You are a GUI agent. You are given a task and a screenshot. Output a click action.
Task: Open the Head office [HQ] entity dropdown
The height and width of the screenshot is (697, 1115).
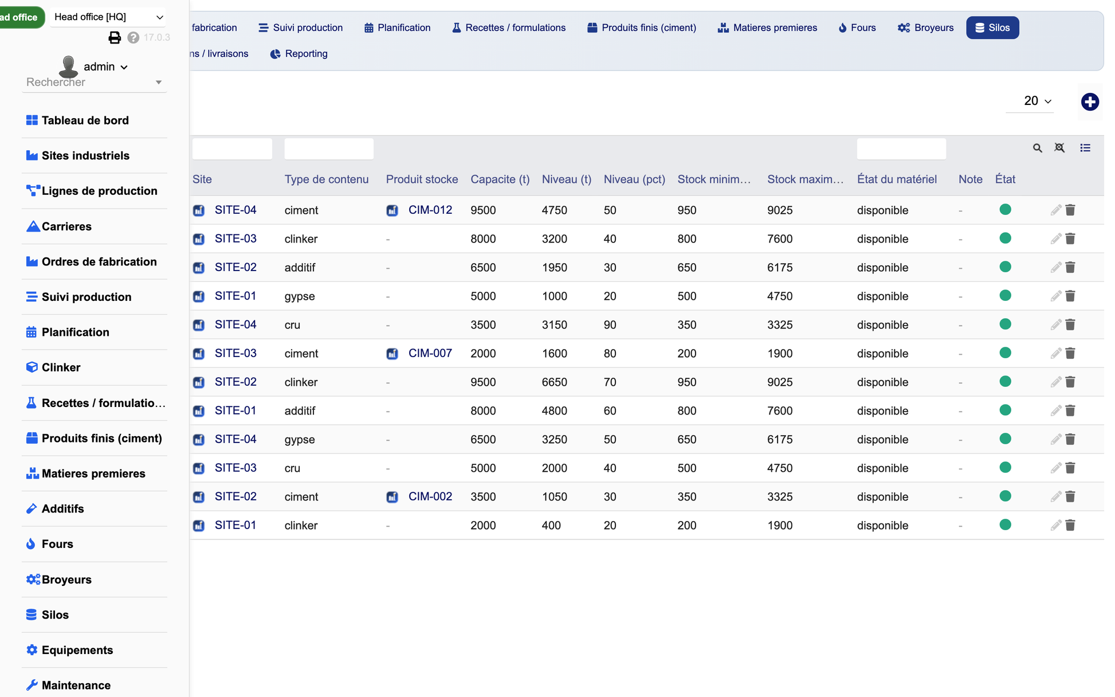[x=108, y=17]
